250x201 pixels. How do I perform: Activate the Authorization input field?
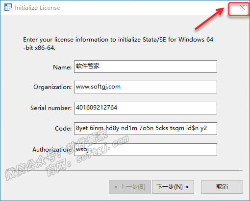coord(146,150)
